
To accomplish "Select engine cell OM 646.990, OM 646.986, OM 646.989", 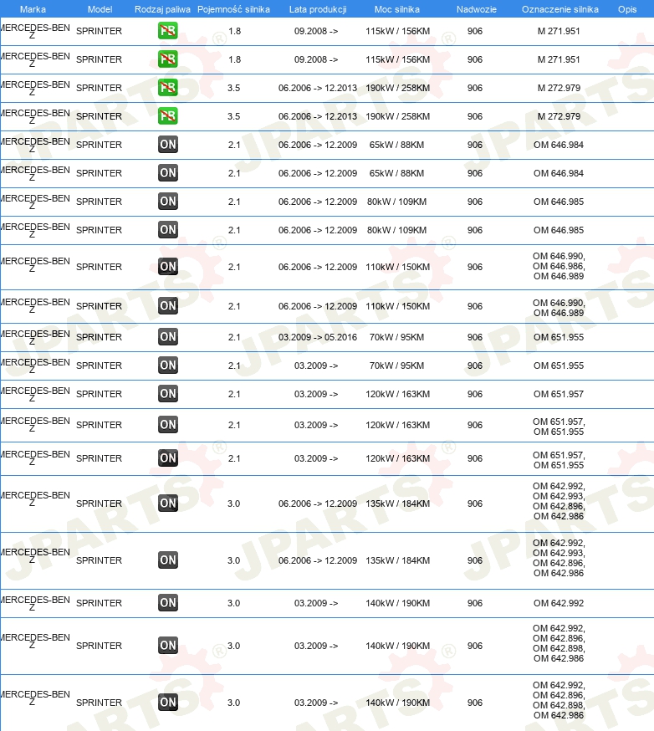I will pos(559,266).
